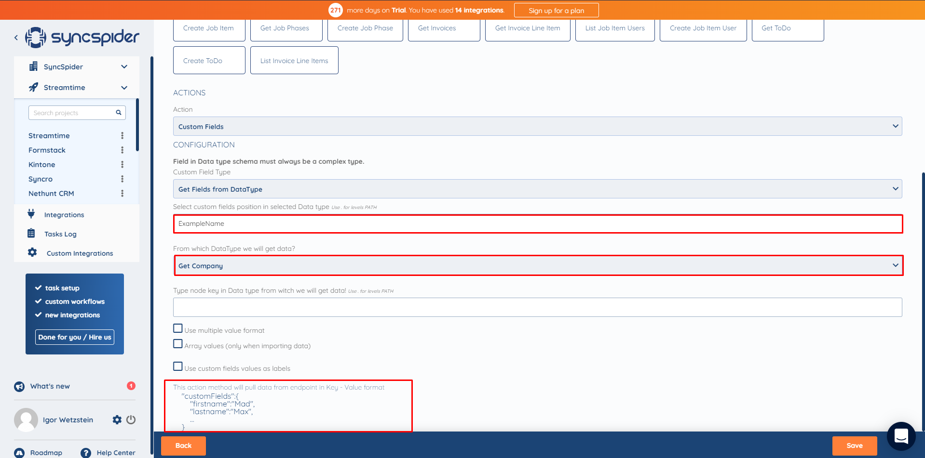This screenshot has height=458, width=925.
Task: Open options menu for Syncro project
Action: (122, 179)
